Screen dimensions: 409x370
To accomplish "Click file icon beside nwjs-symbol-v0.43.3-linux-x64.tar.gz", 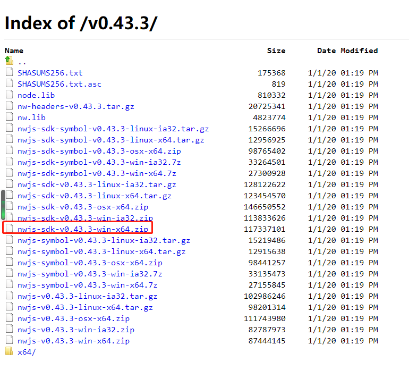I will click(10, 250).
